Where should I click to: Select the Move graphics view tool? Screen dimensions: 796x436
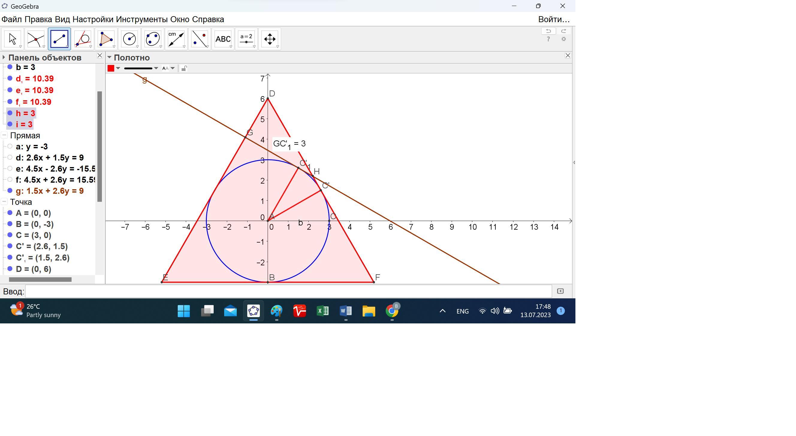tap(270, 39)
